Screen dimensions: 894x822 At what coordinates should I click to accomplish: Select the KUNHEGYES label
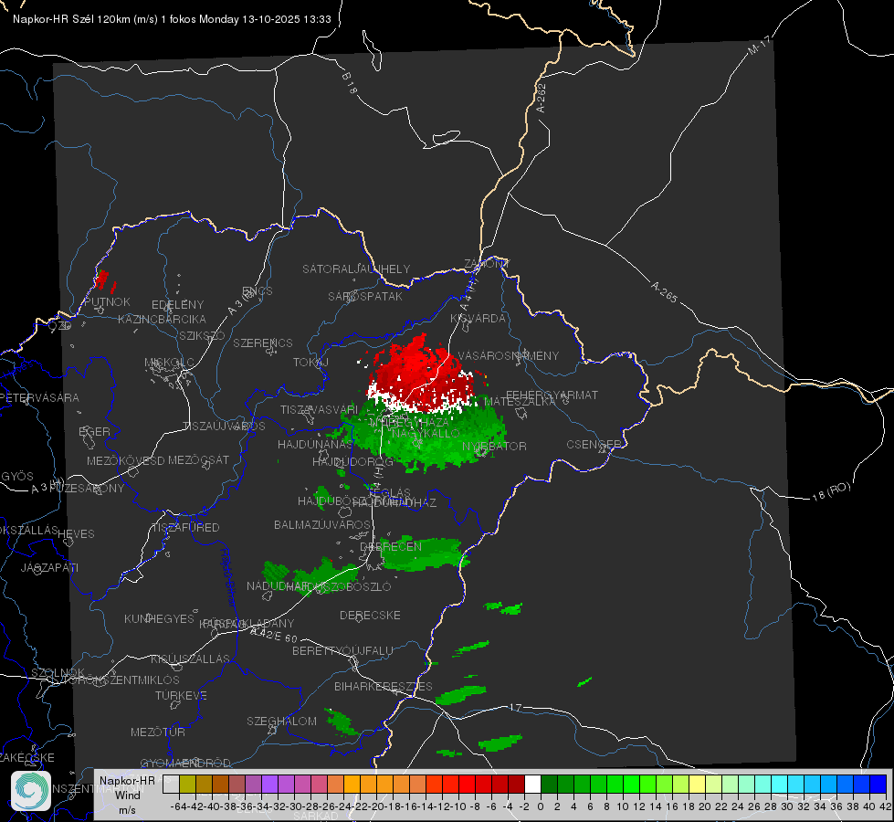(x=159, y=619)
